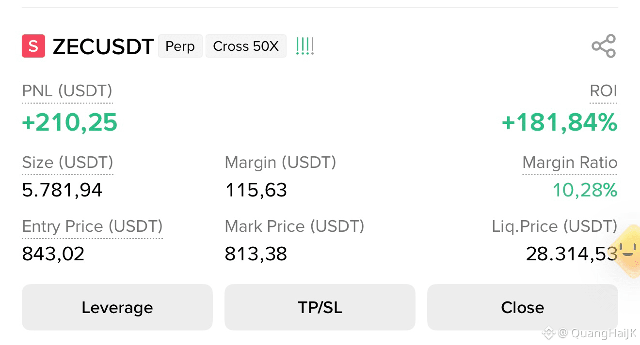Show ROI label explanation

604,91
